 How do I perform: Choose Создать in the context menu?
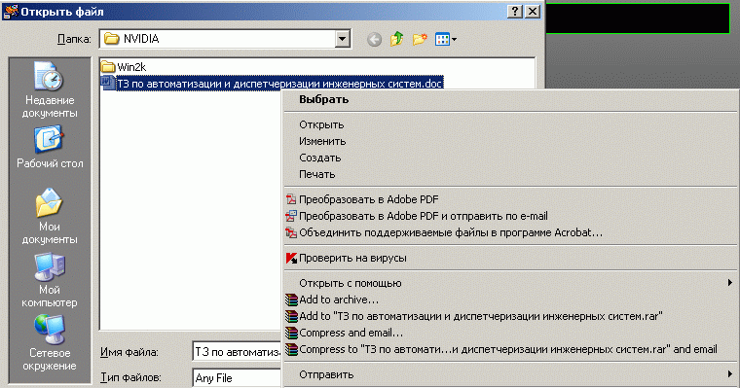pyautogui.click(x=510, y=158)
